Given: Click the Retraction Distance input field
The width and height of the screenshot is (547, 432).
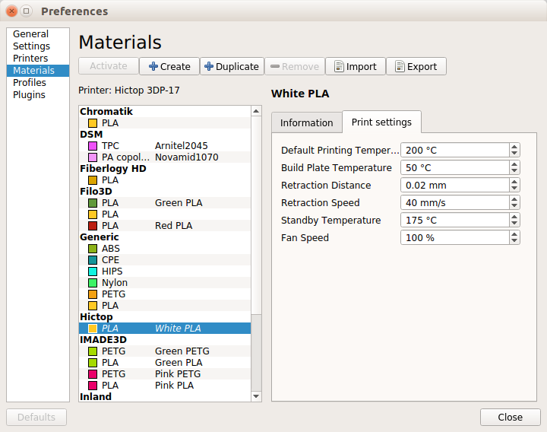Looking at the screenshot, I should pos(454,186).
